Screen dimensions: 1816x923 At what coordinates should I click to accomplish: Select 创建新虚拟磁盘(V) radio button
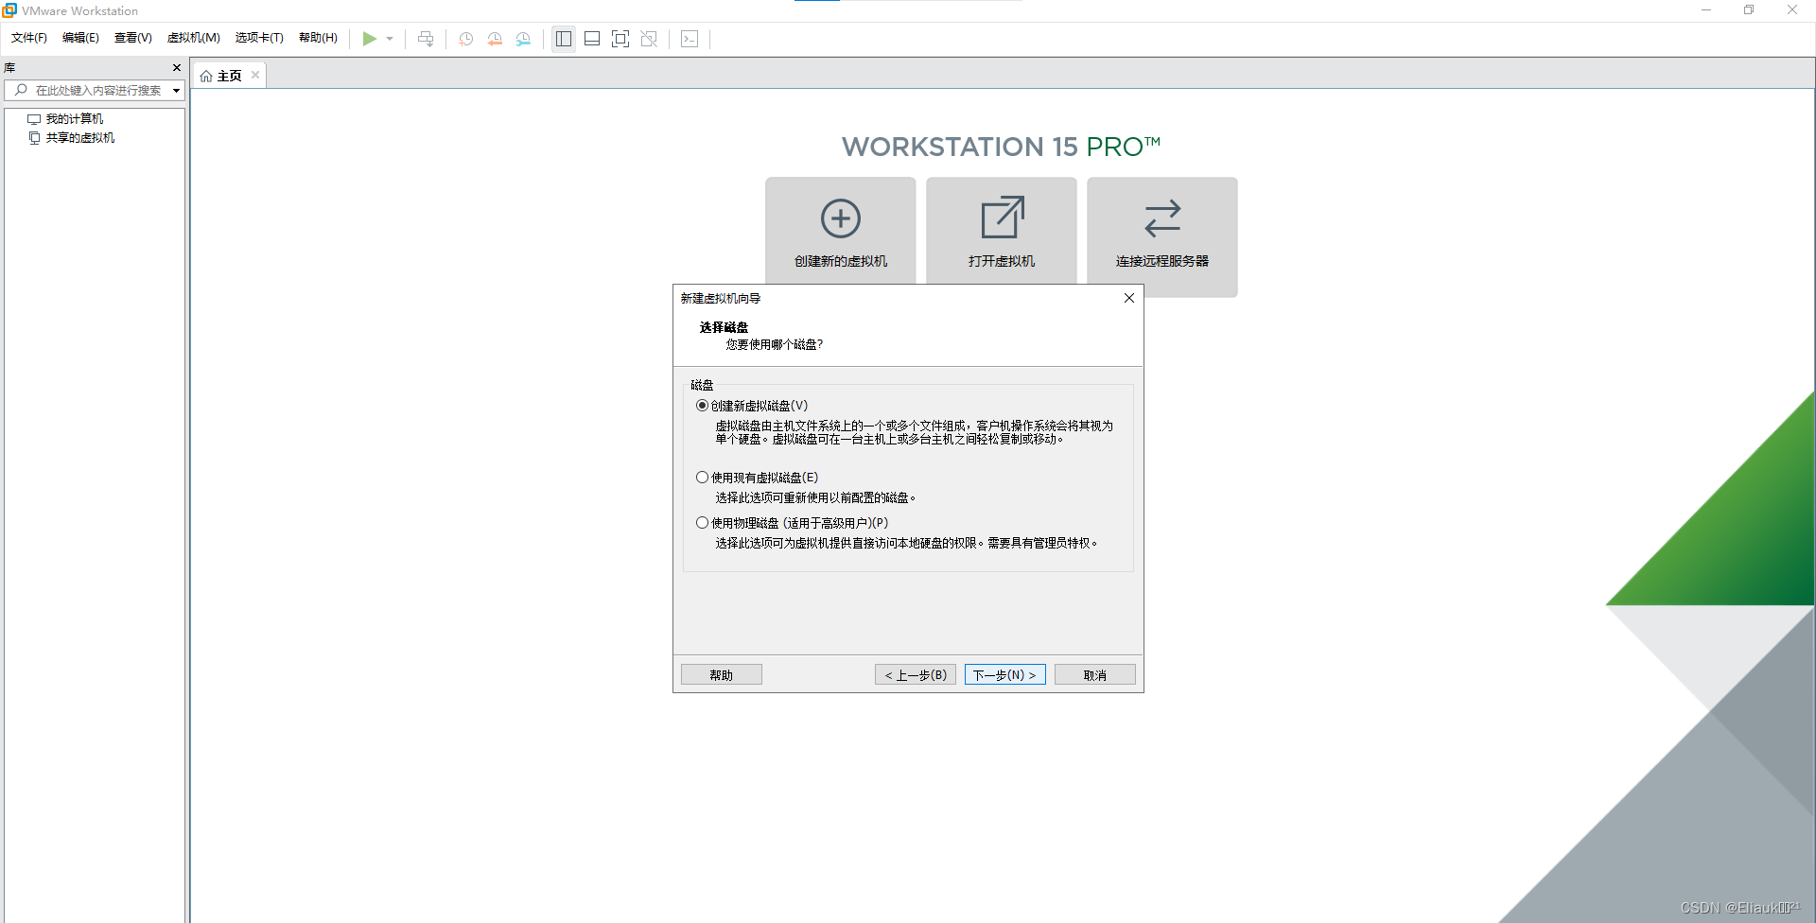coord(702,406)
